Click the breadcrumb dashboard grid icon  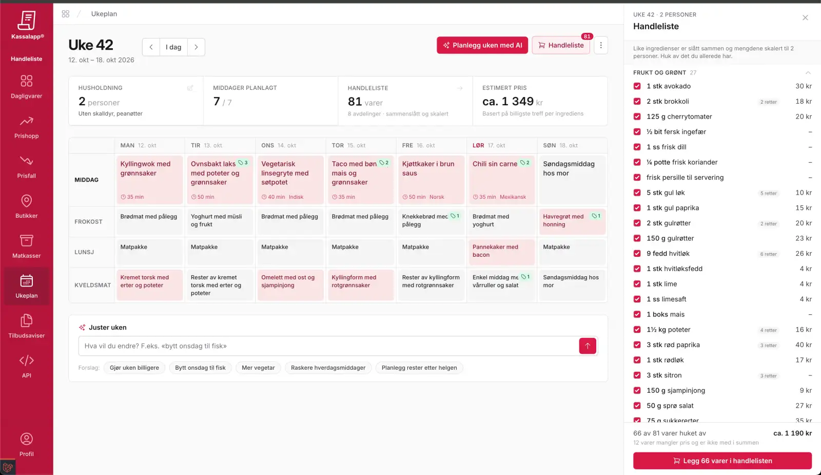point(66,14)
